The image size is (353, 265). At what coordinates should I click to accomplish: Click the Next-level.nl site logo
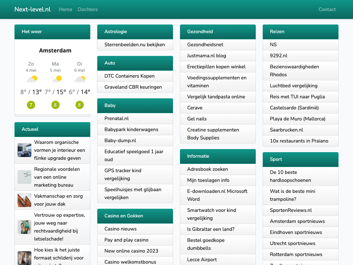[x=32, y=9]
